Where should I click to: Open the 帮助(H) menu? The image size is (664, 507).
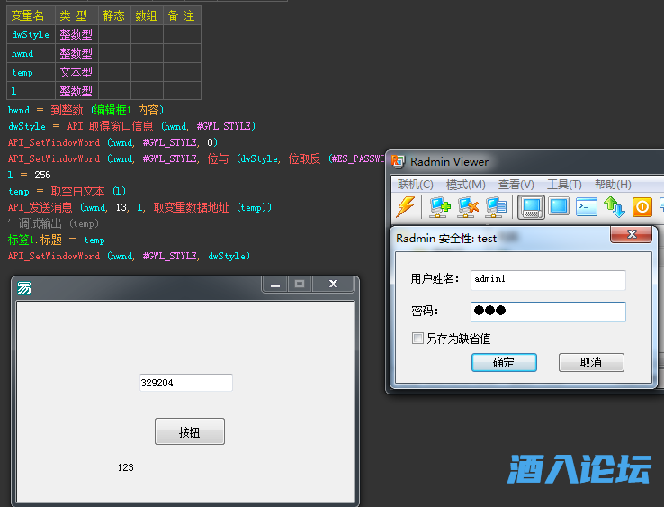coord(613,185)
